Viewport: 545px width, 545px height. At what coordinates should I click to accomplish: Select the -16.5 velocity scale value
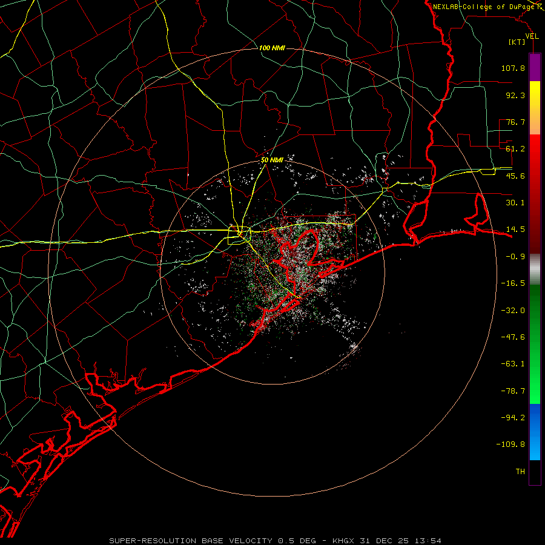coord(513,283)
